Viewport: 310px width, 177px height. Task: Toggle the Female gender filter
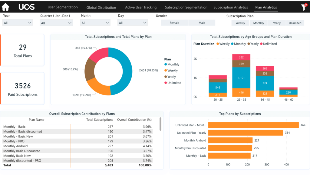point(174,23)
